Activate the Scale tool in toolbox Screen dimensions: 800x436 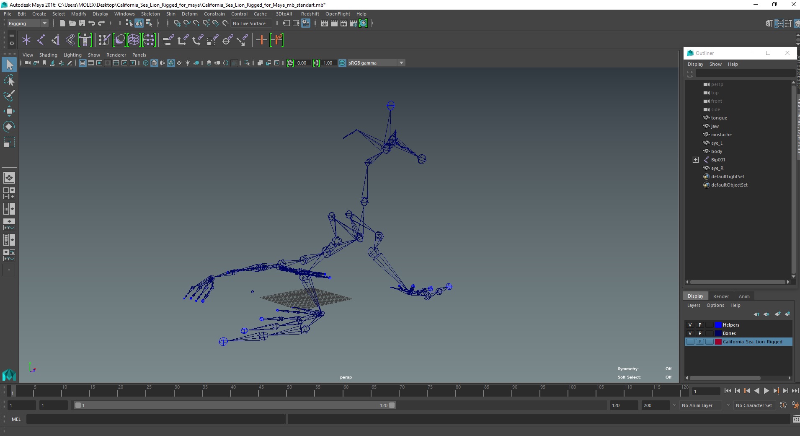tap(9, 142)
